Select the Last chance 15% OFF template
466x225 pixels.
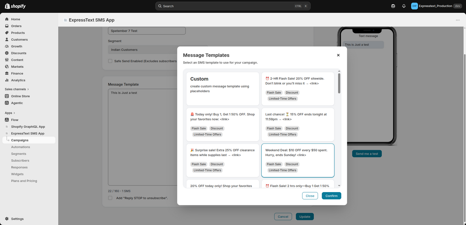(x=298, y=125)
